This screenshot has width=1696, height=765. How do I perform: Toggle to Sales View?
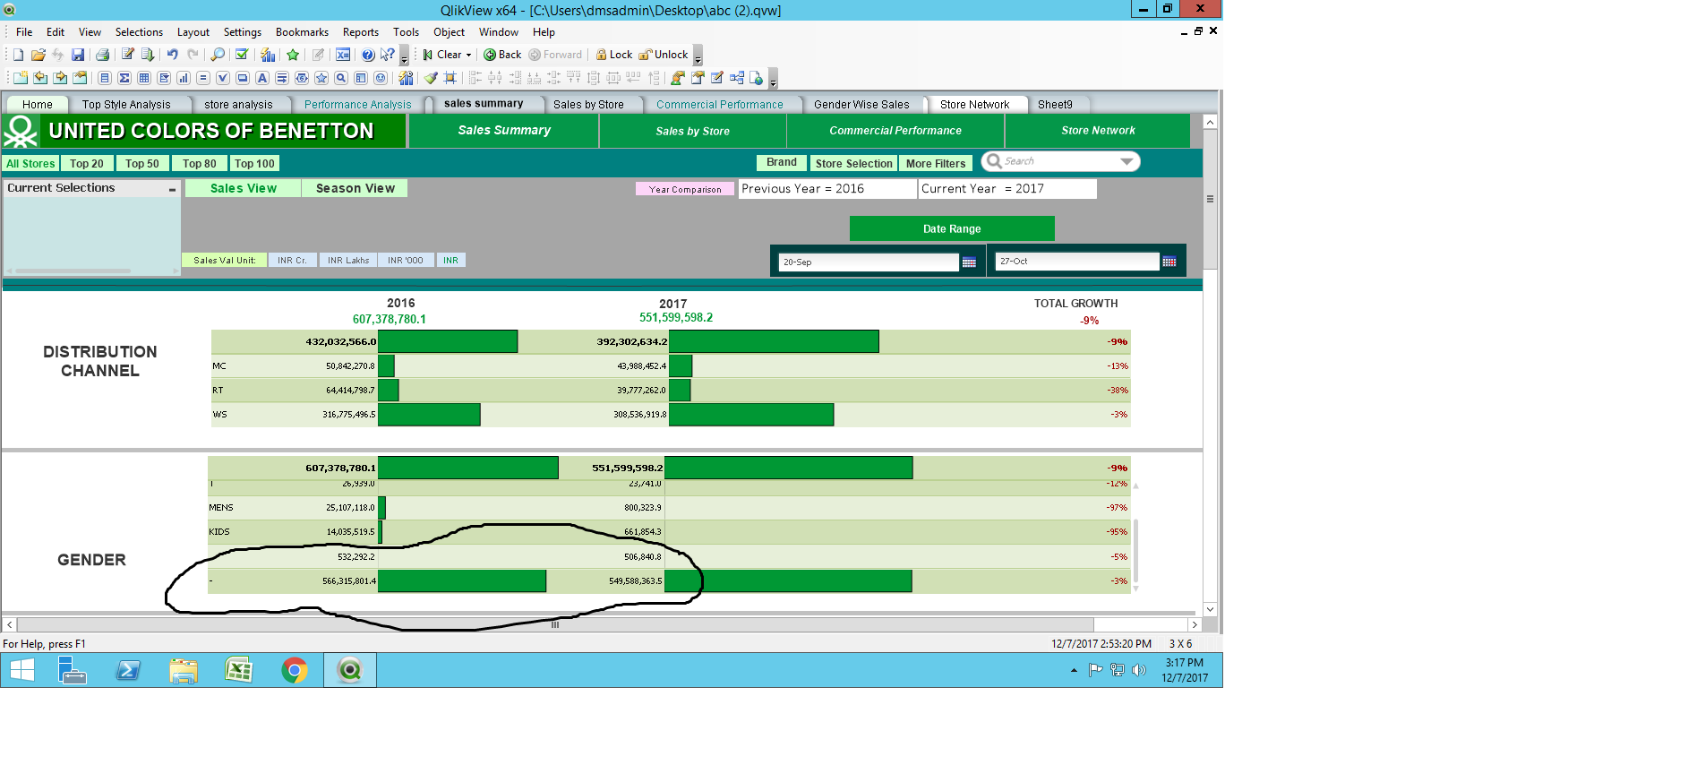243,188
